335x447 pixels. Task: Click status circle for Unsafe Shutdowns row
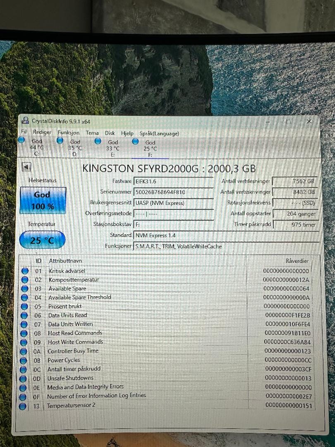(23, 379)
